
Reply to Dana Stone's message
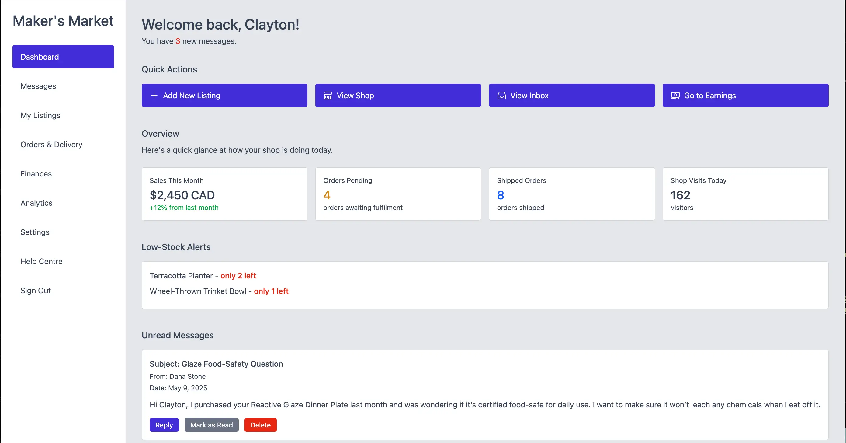pyautogui.click(x=164, y=425)
